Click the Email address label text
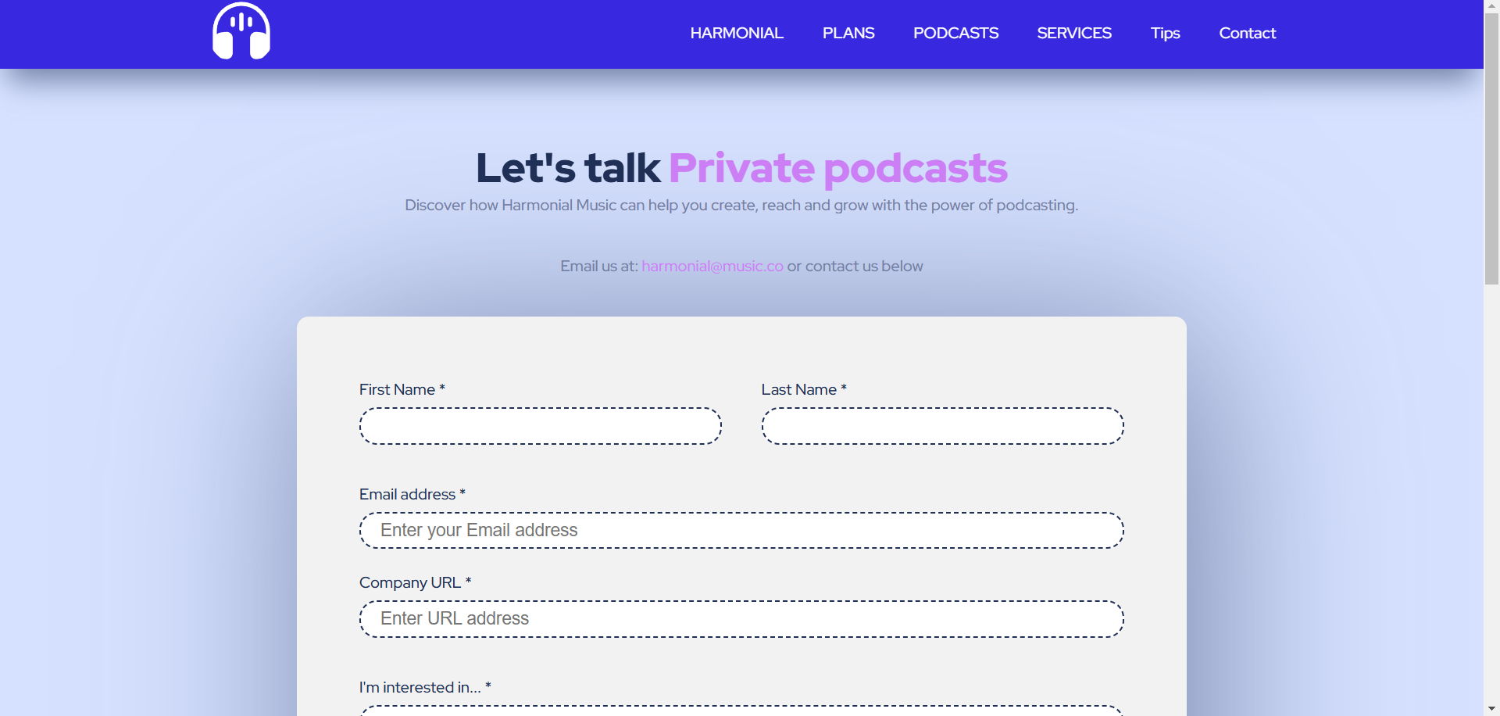 407,494
